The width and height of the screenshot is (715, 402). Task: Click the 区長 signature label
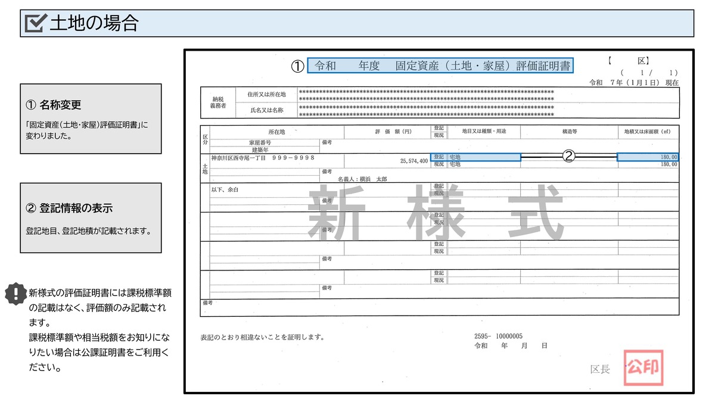pos(599,370)
